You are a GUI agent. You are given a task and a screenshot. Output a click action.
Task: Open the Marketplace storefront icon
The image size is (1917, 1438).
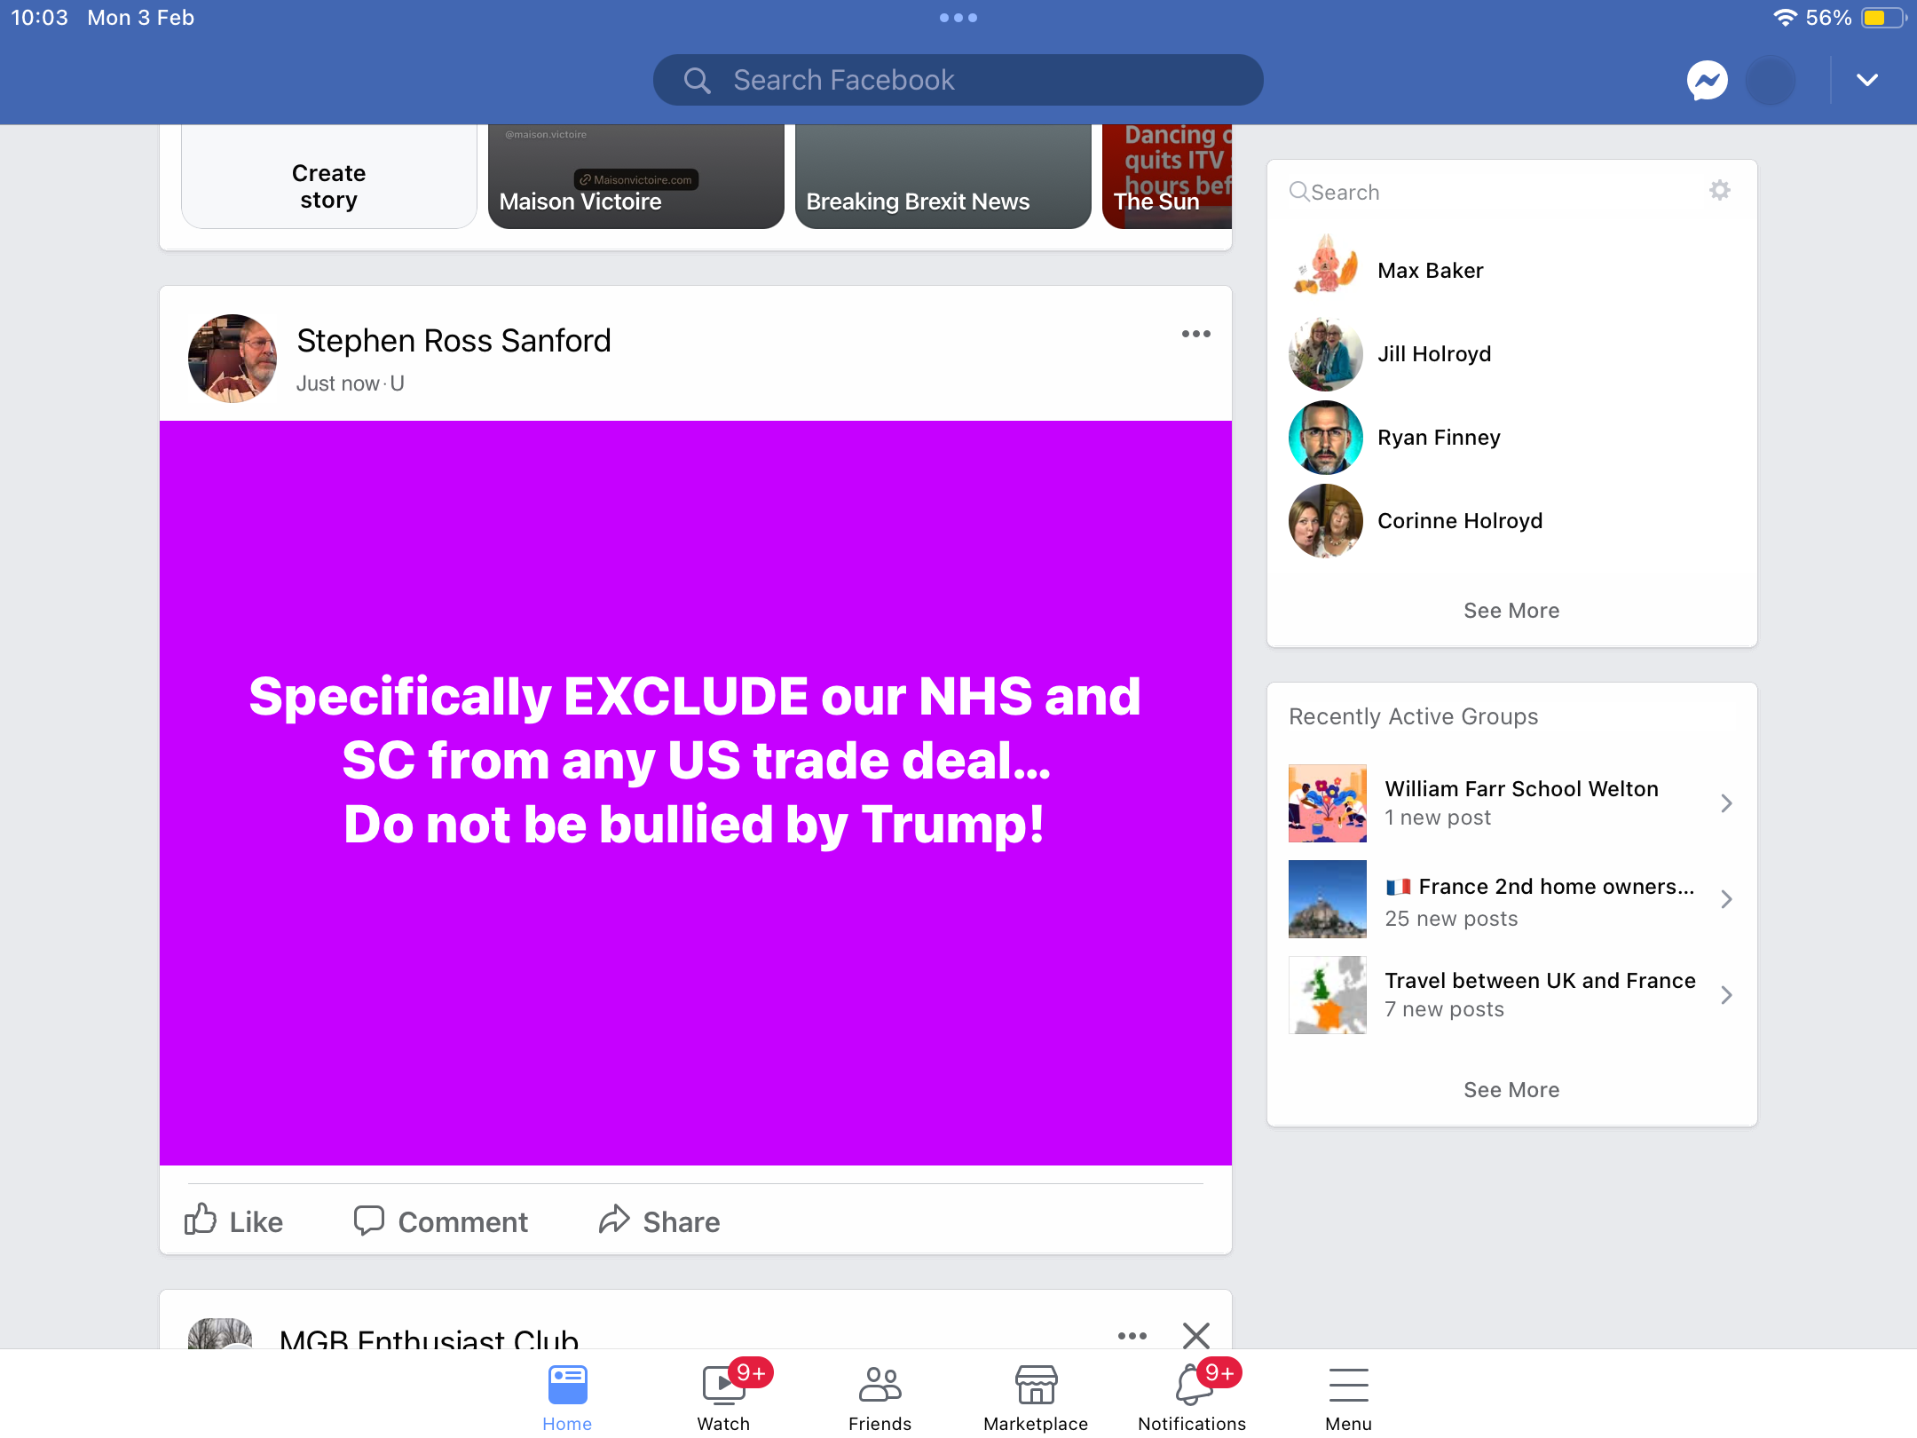tap(1036, 1385)
